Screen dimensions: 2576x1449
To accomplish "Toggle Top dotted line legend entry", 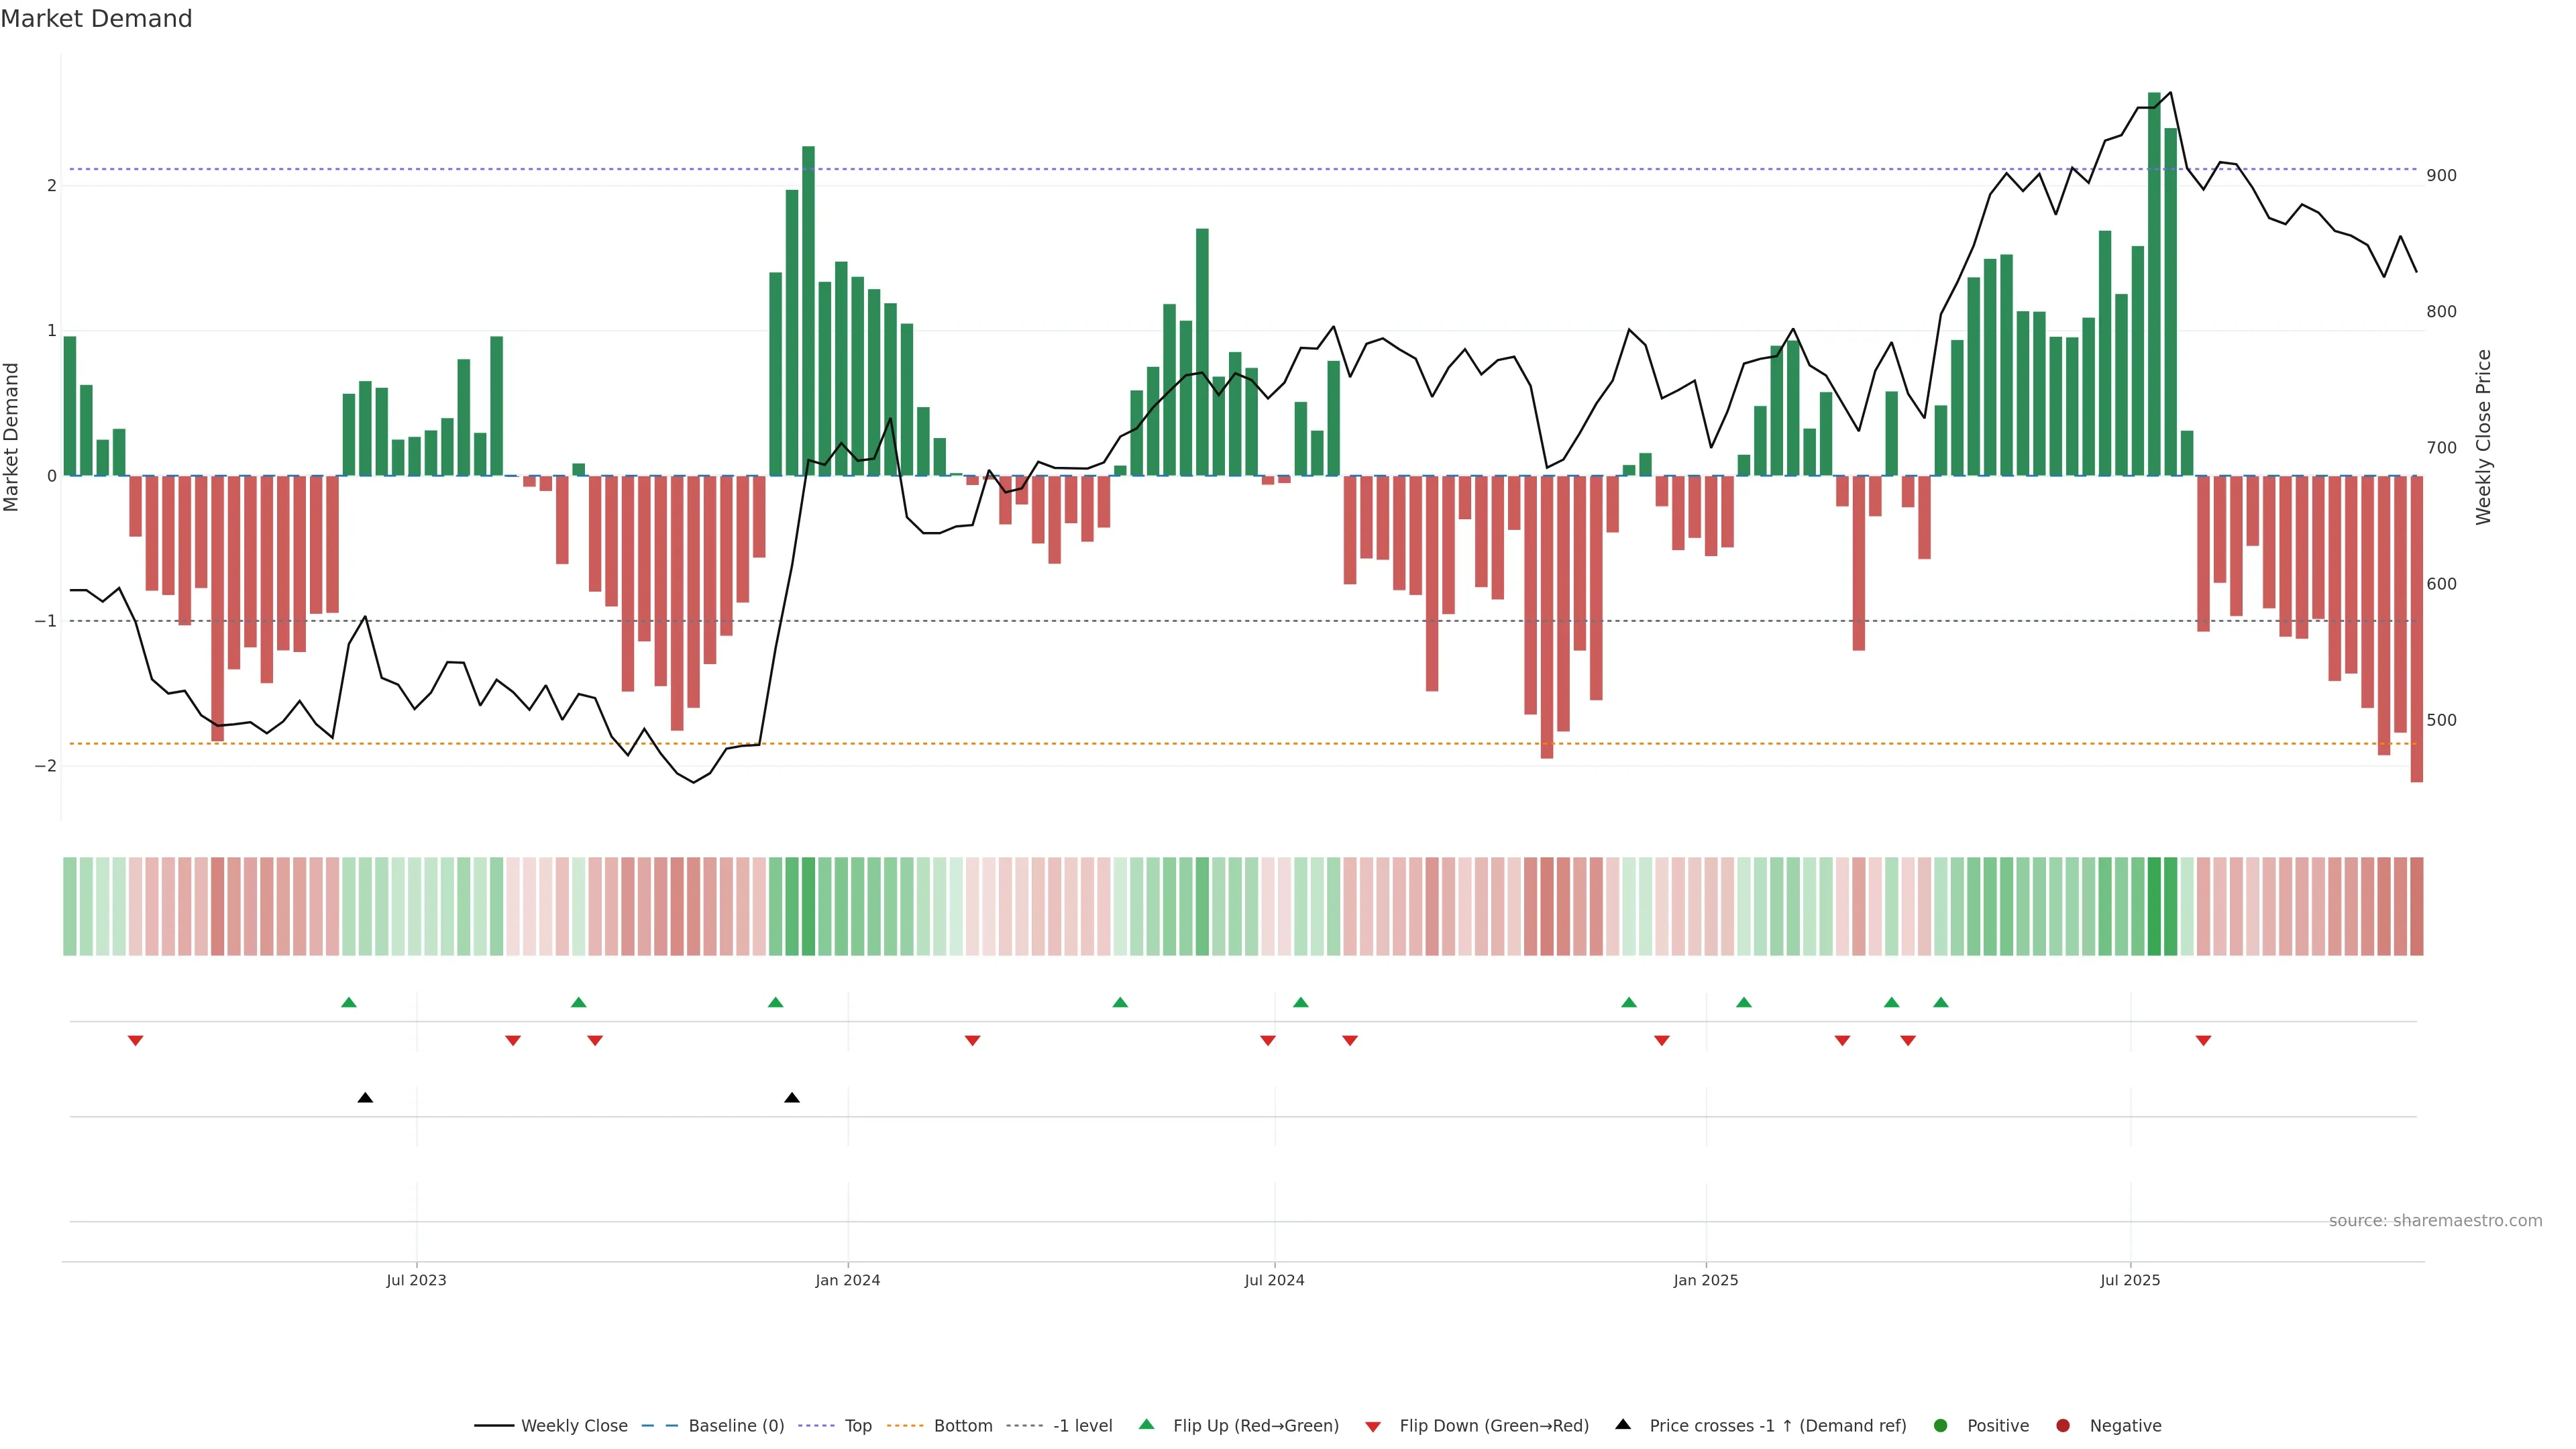I will tap(857, 1426).
